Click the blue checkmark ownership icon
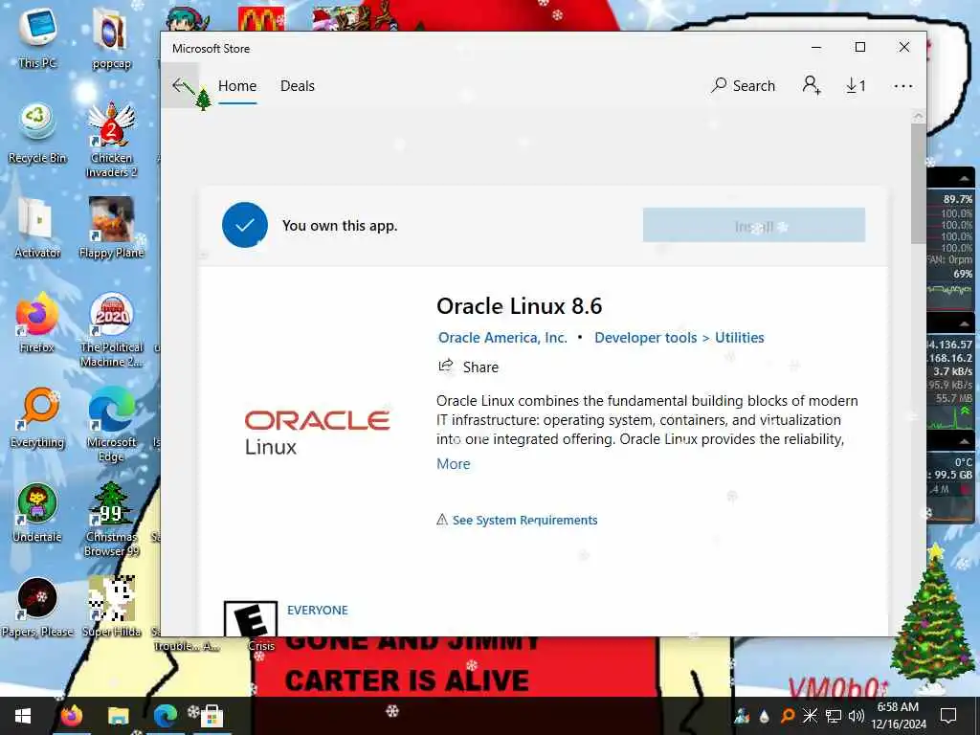Viewport: 980px width, 735px height. click(x=244, y=225)
